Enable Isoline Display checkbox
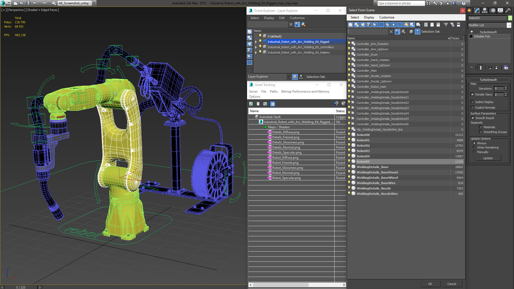This screenshot has height=289, width=514. click(x=473, y=102)
